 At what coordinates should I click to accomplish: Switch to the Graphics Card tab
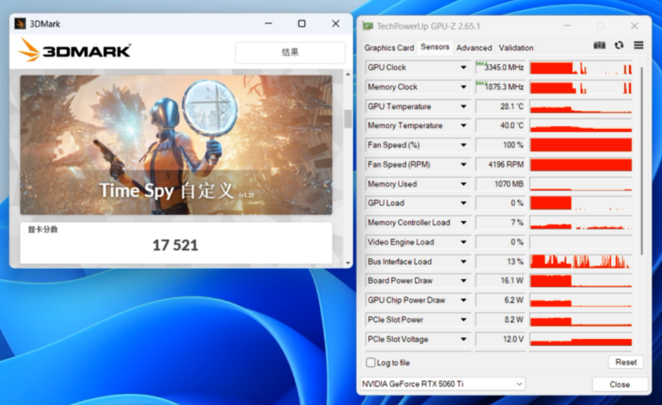click(389, 48)
